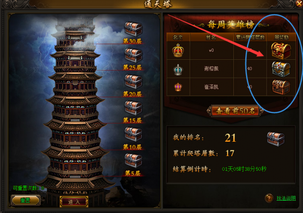Close the 通天塔 window
This screenshot has height=213, width=303.
coord(299,3)
